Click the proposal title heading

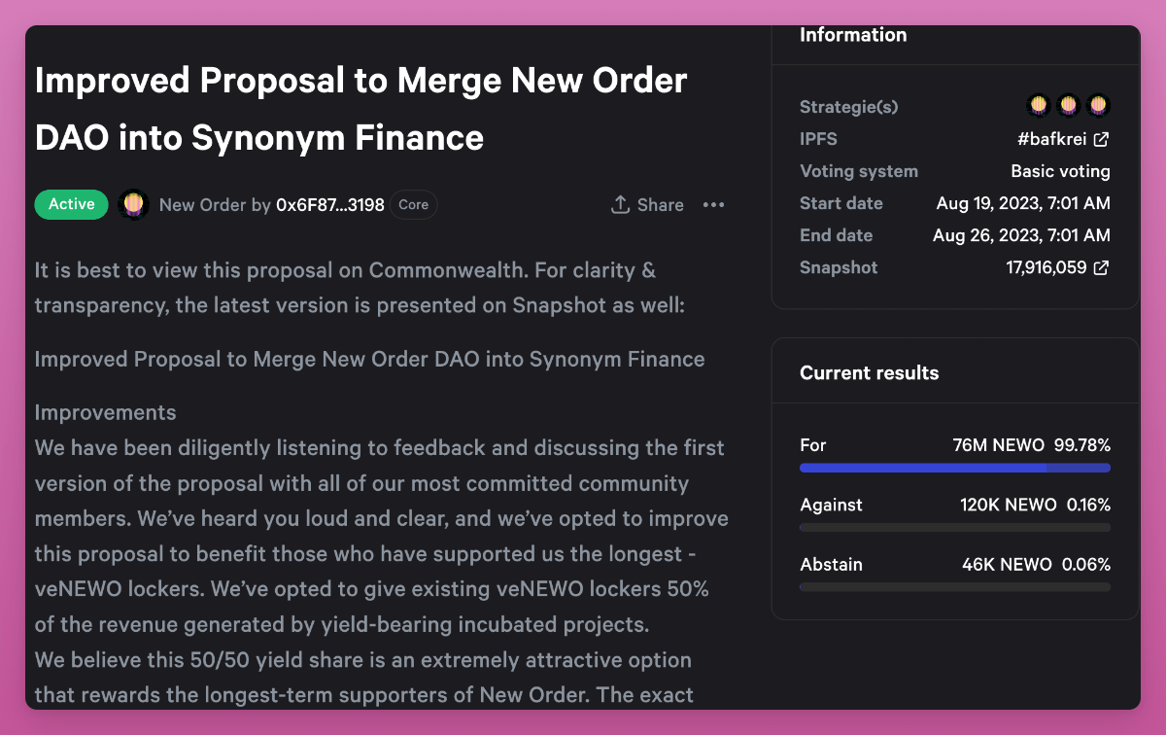pyautogui.click(x=360, y=108)
